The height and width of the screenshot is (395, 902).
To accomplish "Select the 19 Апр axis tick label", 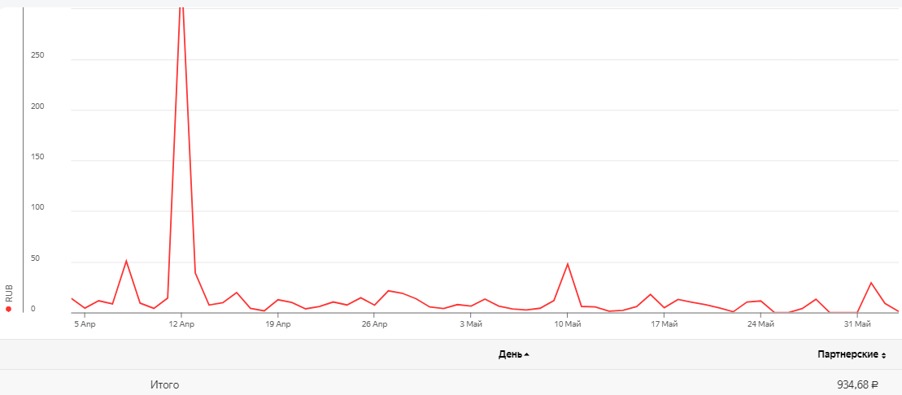I will 277,324.
